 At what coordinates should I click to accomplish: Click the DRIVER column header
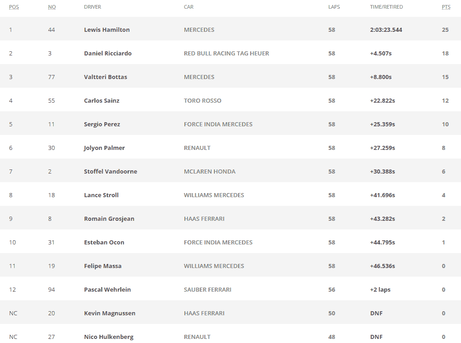(92, 7)
